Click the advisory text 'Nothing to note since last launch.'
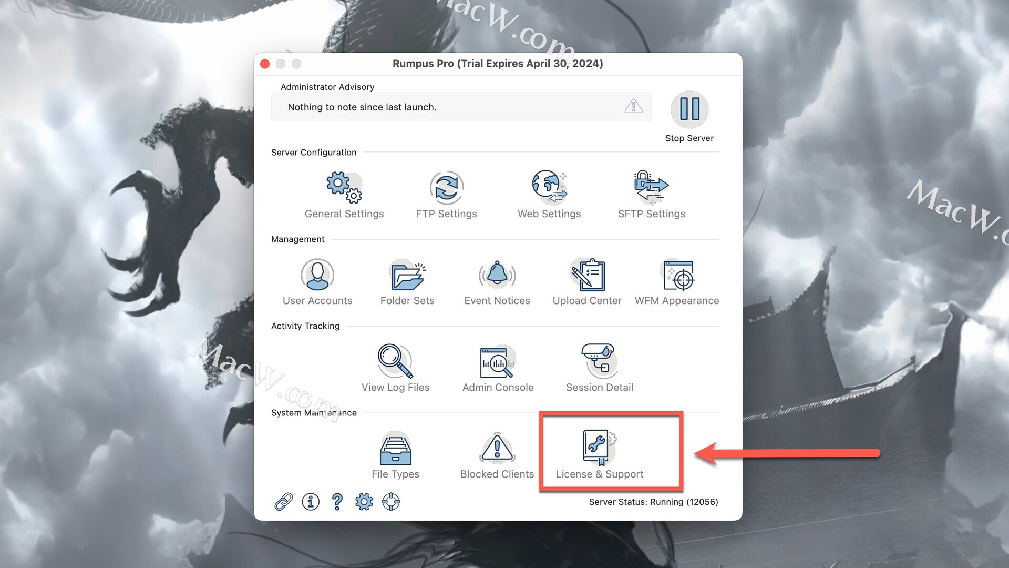Viewport: 1009px width, 568px height. point(362,107)
